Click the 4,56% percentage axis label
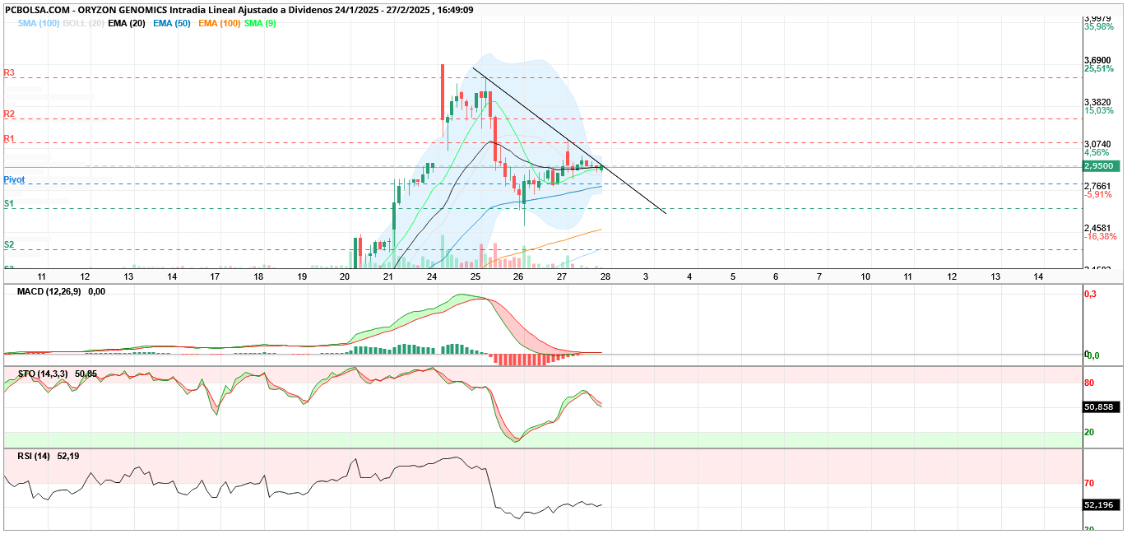The image size is (1127, 534). coord(1097,152)
